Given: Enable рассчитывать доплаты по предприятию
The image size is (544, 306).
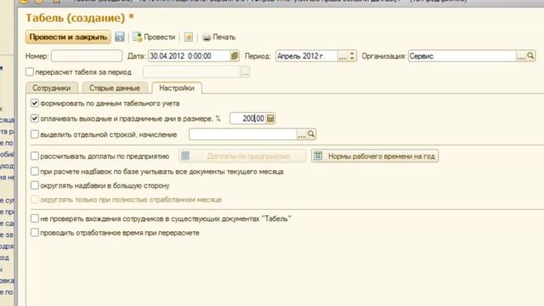Looking at the screenshot, I should click(34, 156).
